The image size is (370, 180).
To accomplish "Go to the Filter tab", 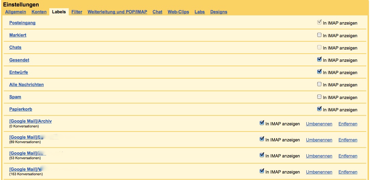I will tap(77, 12).
